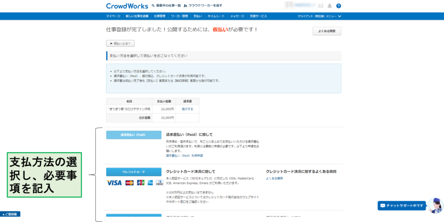The height and width of the screenshot is (222, 444).
Task: Open チャットサポート中です chat button
Action: click(402, 206)
